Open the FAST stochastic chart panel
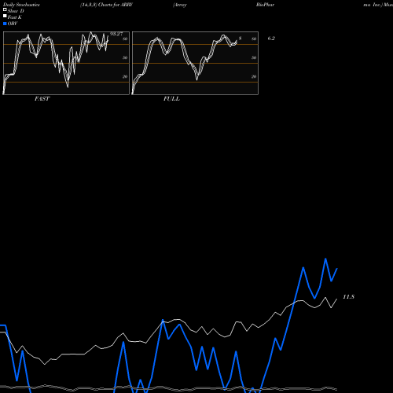This screenshot has height=393, width=393. pos(66,63)
